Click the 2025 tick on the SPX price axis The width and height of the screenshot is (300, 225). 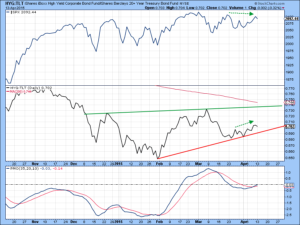(289, 37)
